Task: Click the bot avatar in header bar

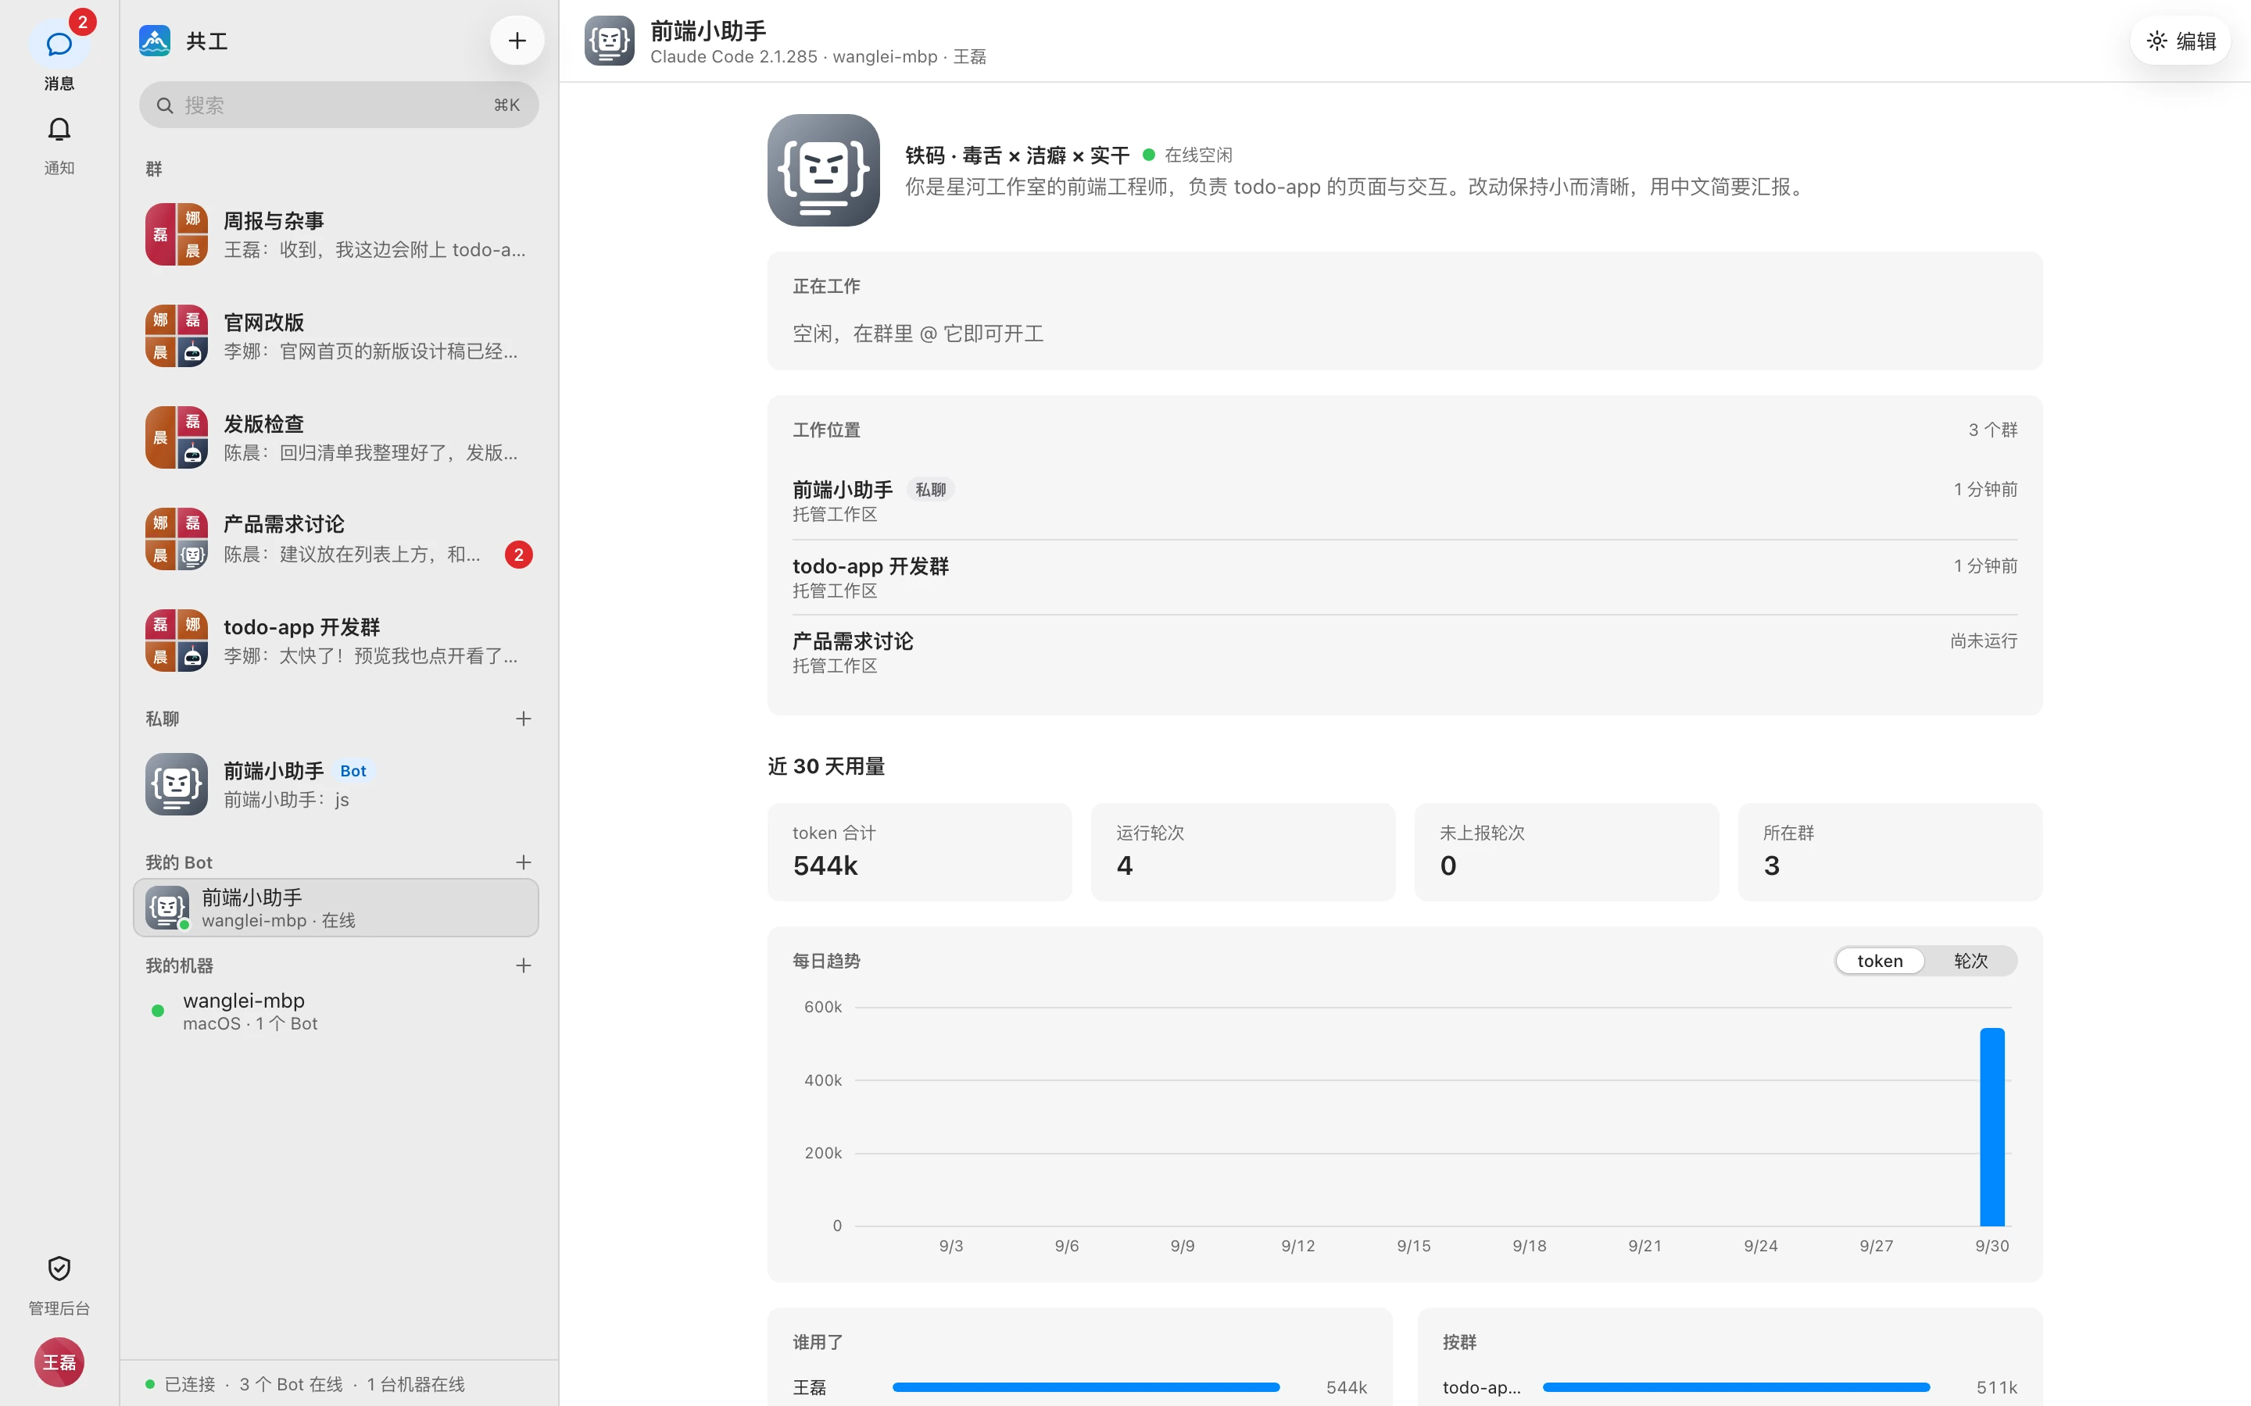Action: 610,41
